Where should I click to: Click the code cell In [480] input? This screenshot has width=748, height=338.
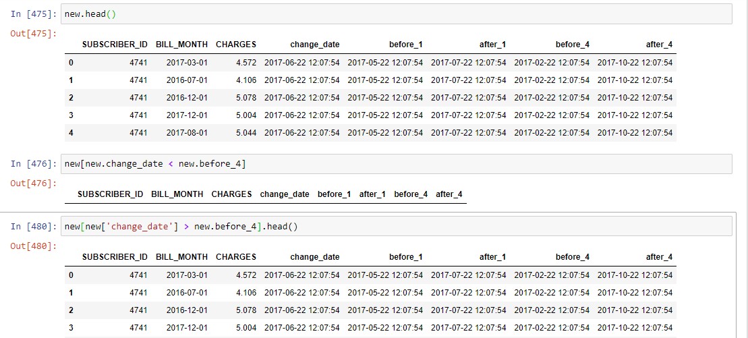(x=397, y=226)
